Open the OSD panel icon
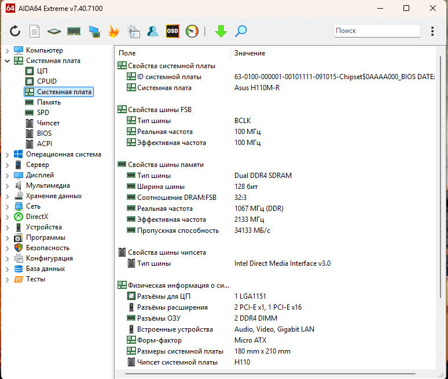 click(172, 31)
